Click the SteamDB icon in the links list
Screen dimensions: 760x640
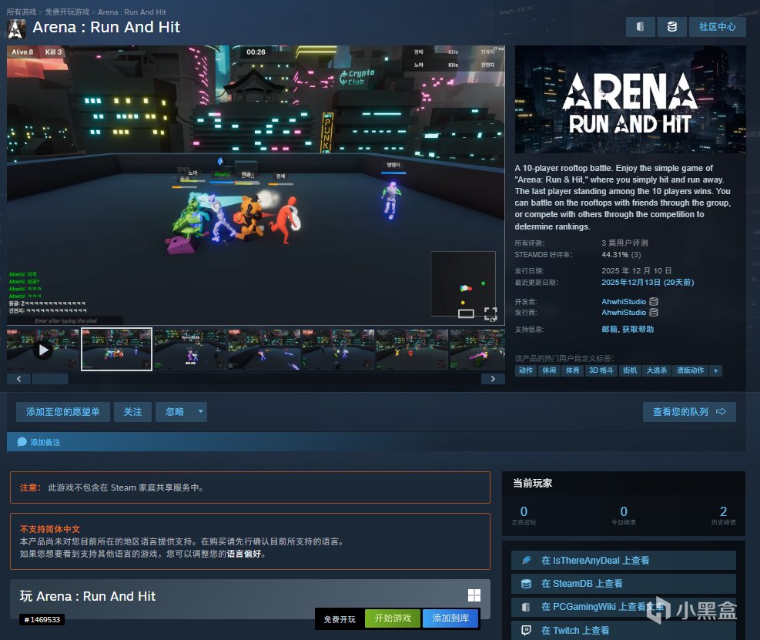click(x=526, y=584)
